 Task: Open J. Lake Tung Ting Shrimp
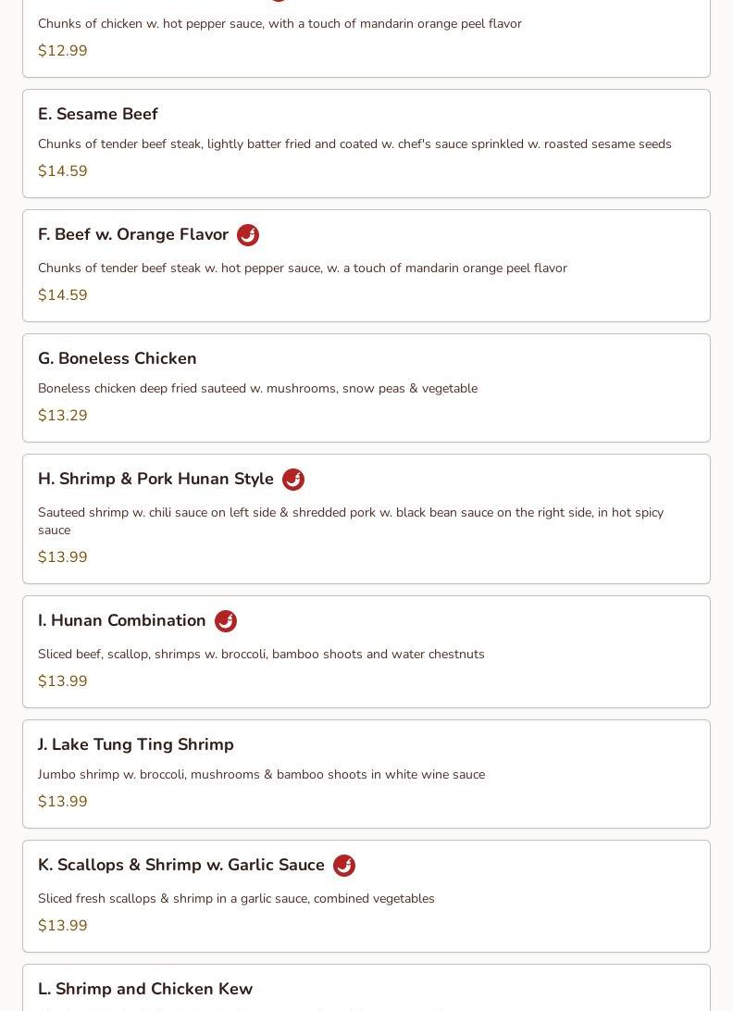pos(366,774)
